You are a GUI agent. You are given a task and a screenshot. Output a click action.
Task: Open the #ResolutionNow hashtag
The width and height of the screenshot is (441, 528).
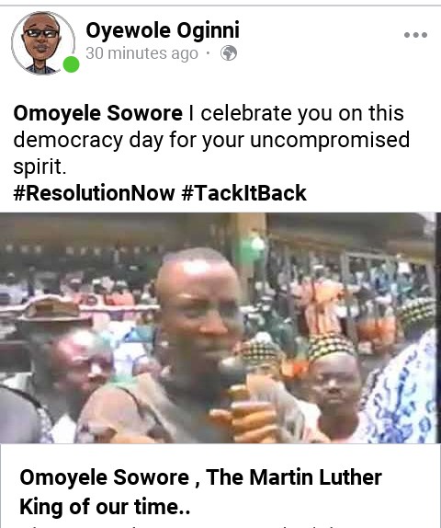pyautogui.click(x=94, y=193)
